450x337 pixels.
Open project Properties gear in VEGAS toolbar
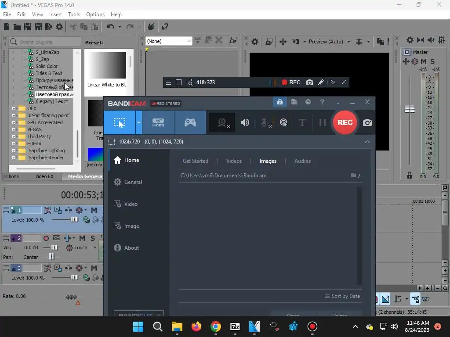[x=59, y=27]
